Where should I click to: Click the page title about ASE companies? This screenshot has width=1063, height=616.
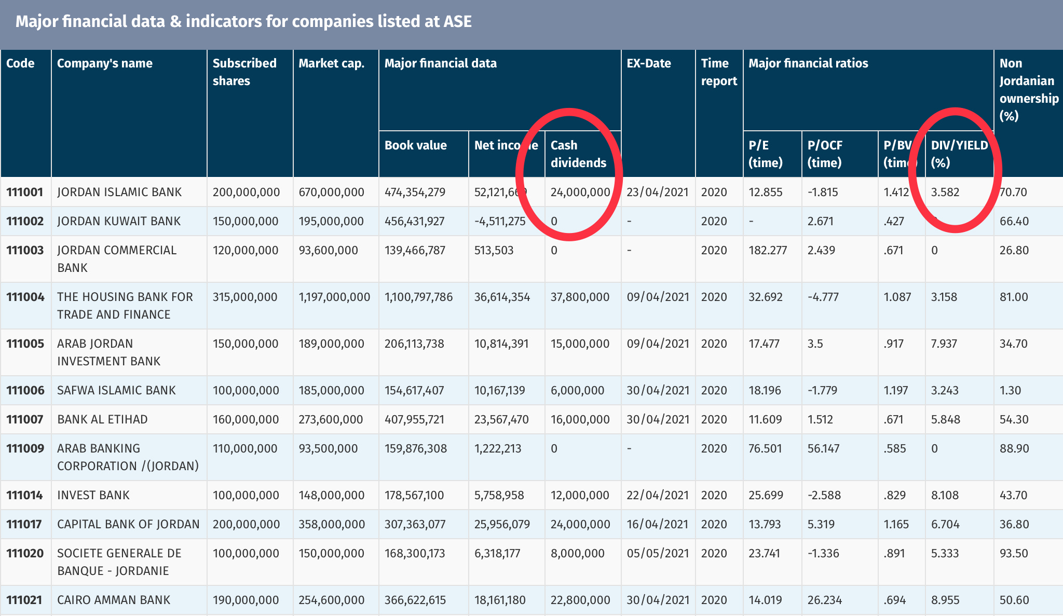(x=243, y=21)
